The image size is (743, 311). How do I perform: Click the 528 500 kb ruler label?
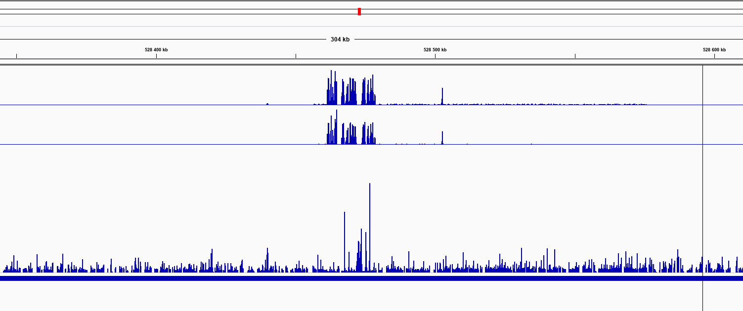pos(435,50)
